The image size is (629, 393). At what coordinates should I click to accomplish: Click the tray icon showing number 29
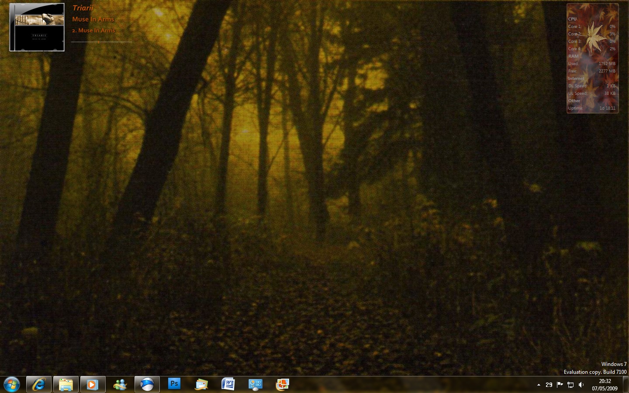[549, 385]
